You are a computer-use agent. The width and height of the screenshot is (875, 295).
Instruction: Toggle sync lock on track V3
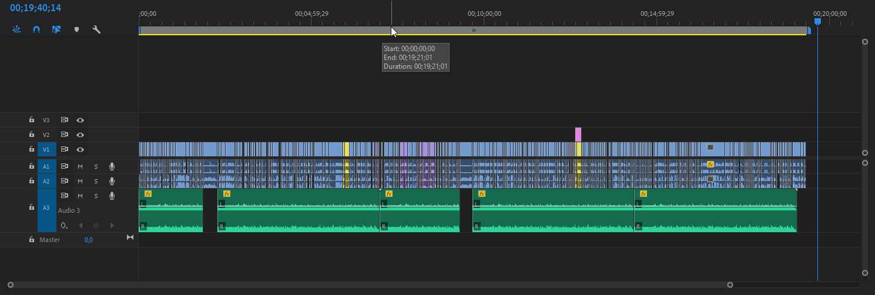tap(65, 120)
